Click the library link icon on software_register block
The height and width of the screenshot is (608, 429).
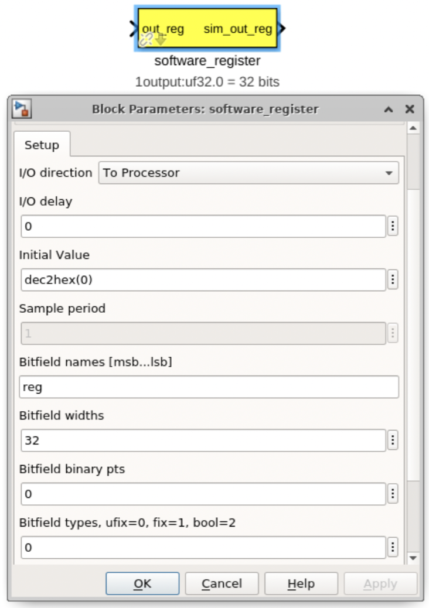(x=146, y=40)
